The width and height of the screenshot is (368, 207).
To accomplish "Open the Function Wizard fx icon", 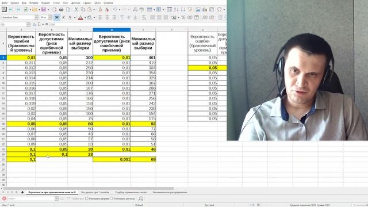I will point(34,24).
